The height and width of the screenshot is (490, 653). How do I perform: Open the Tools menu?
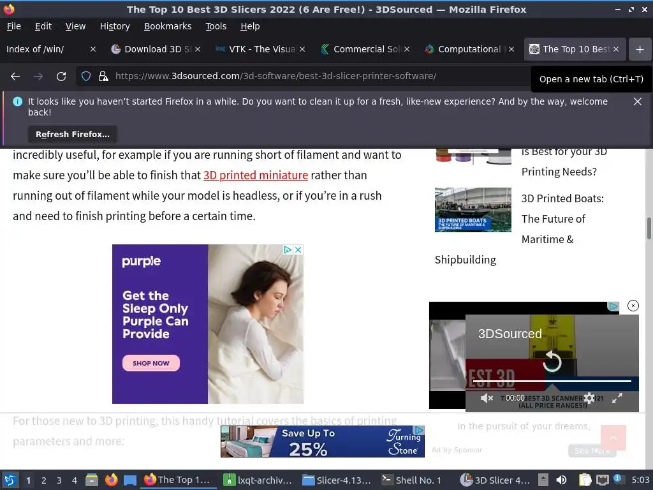pos(216,26)
